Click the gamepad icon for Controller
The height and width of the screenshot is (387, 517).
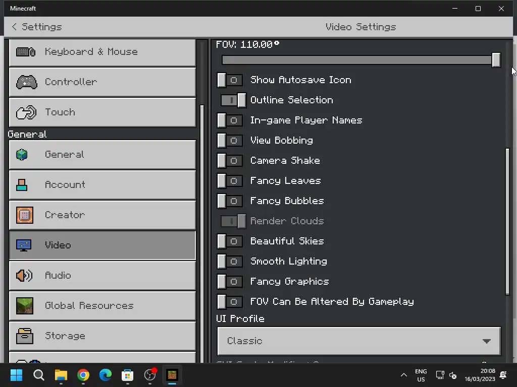click(x=27, y=82)
